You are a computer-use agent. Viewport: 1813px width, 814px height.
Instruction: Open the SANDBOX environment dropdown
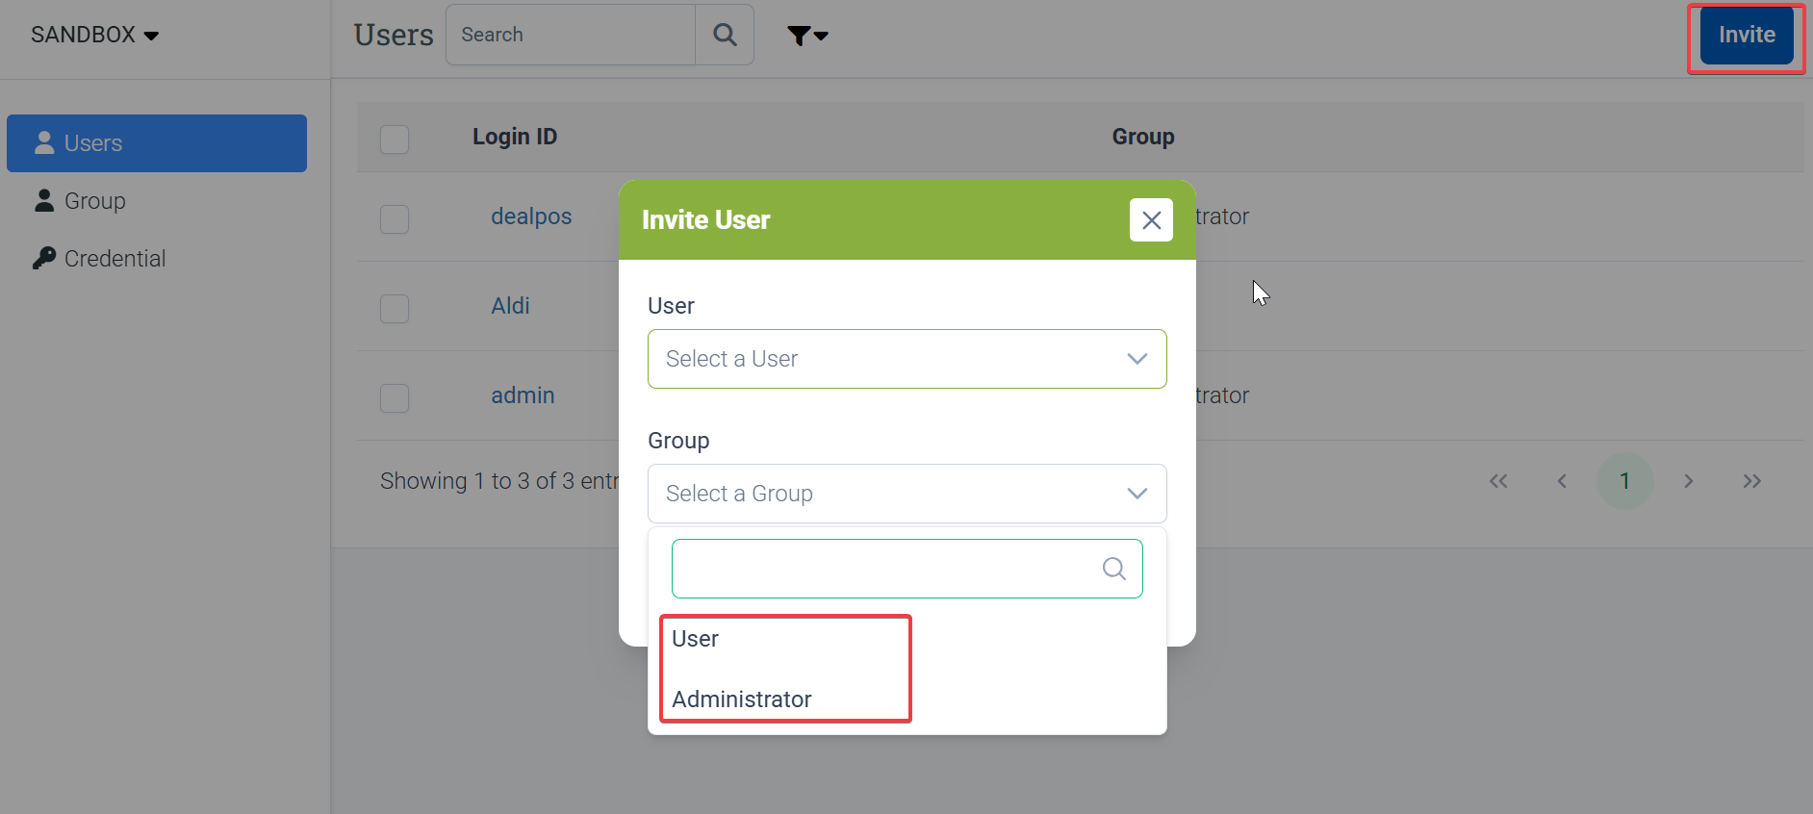[94, 36]
